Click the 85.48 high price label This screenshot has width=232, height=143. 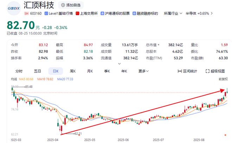coord(29,87)
